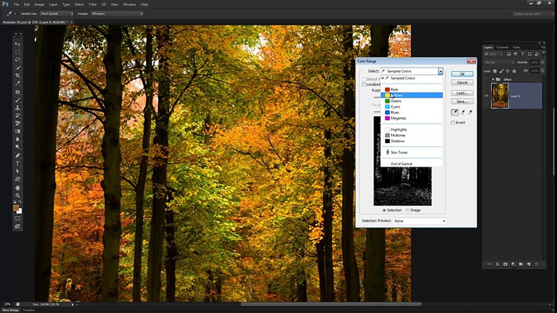This screenshot has height=313, width=557.
Task: Click Create new group folder icon
Action: [521, 264]
